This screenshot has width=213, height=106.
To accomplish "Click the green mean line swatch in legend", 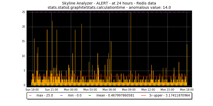I will pos(90,96).
